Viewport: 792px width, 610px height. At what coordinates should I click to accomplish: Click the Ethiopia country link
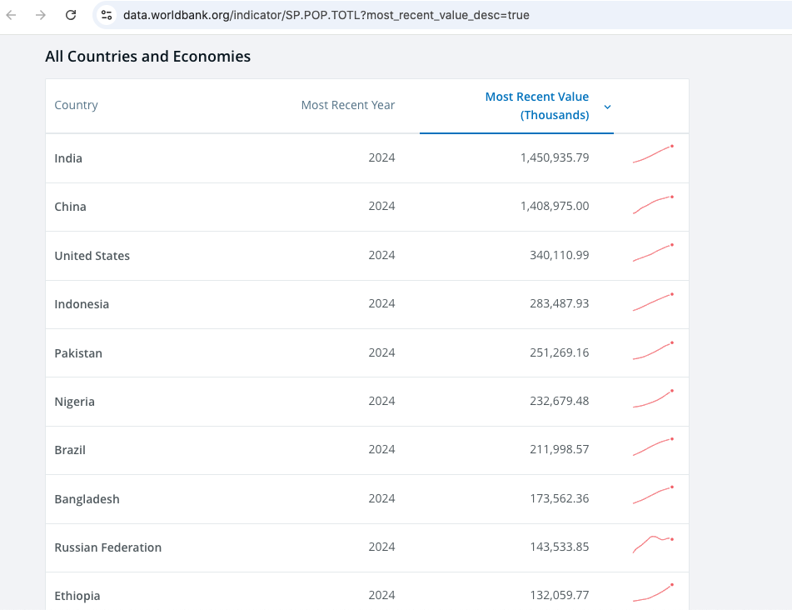(x=77, y=596)
